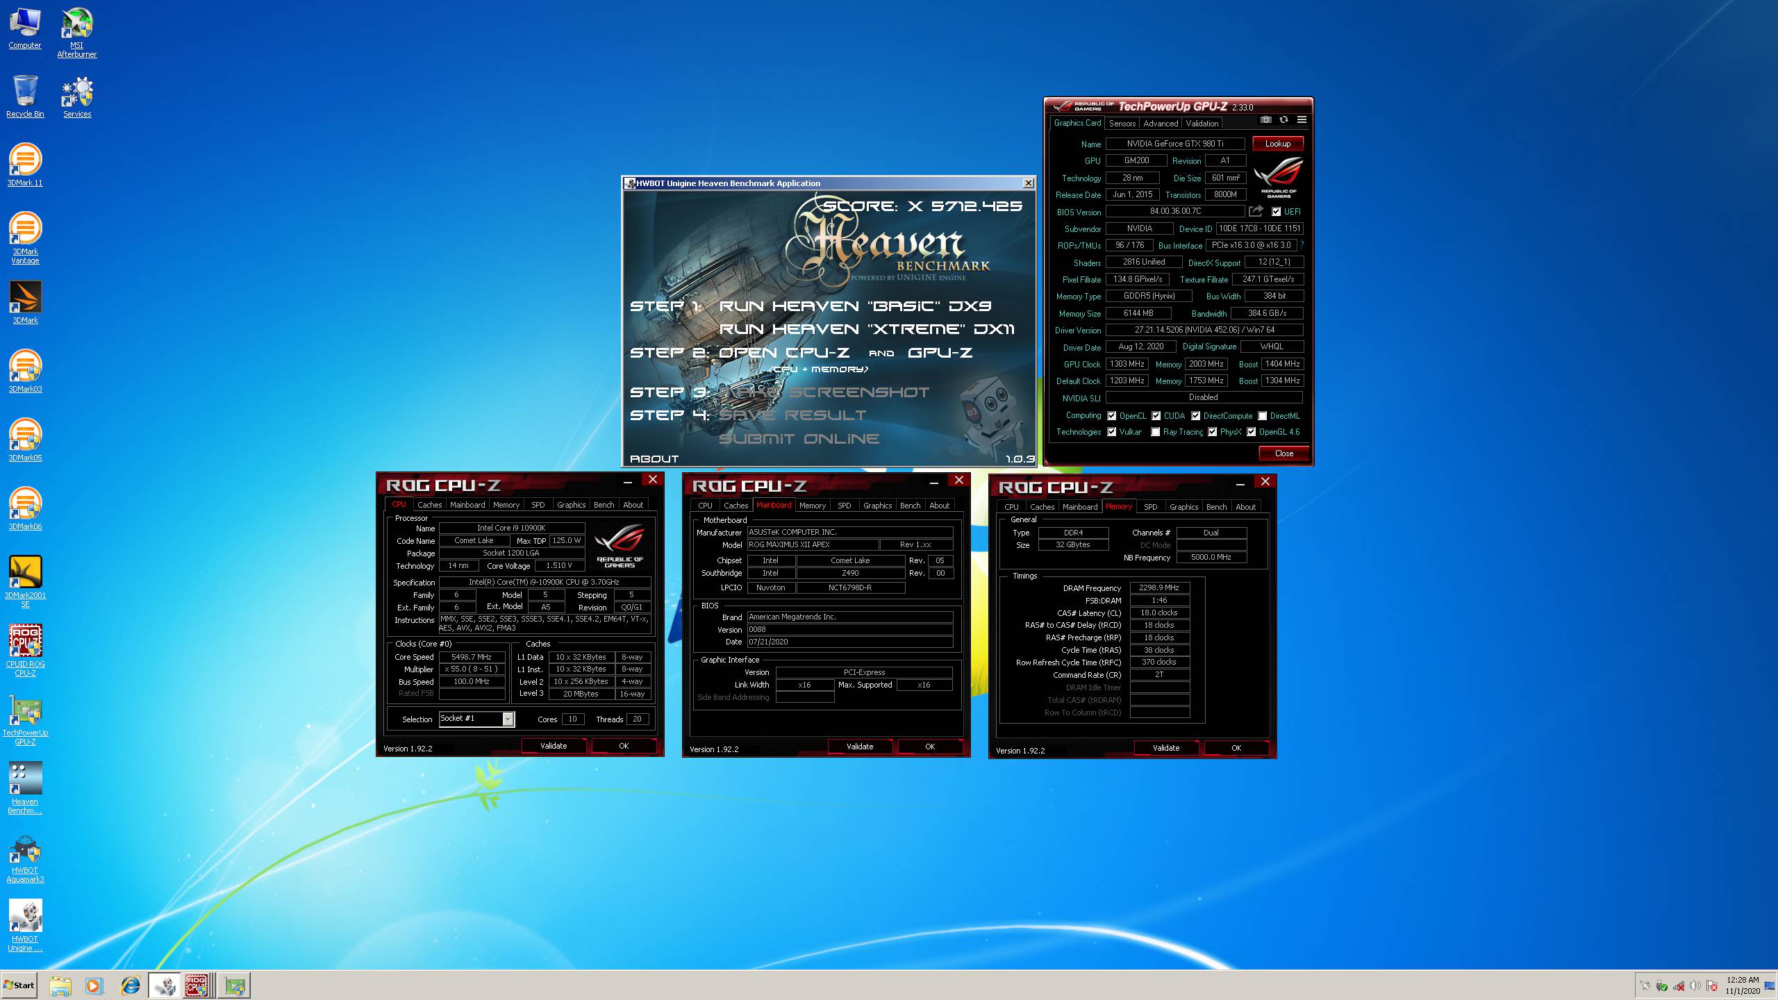Viewport: 1778px width, 1000px height.
Task: Launch the 3DMark05 desktop shortcut
Action: pyautogui.click(x=25, y=440)
